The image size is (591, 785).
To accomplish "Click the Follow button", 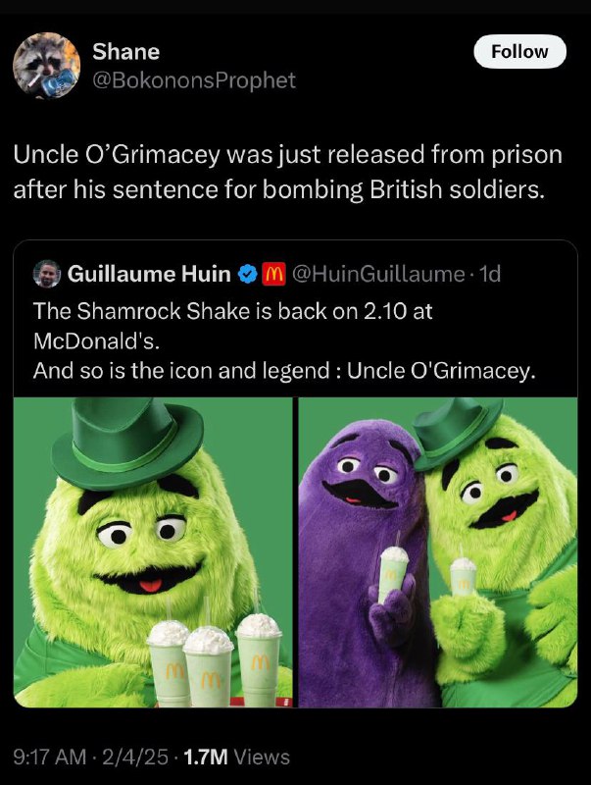I will 519,52.
